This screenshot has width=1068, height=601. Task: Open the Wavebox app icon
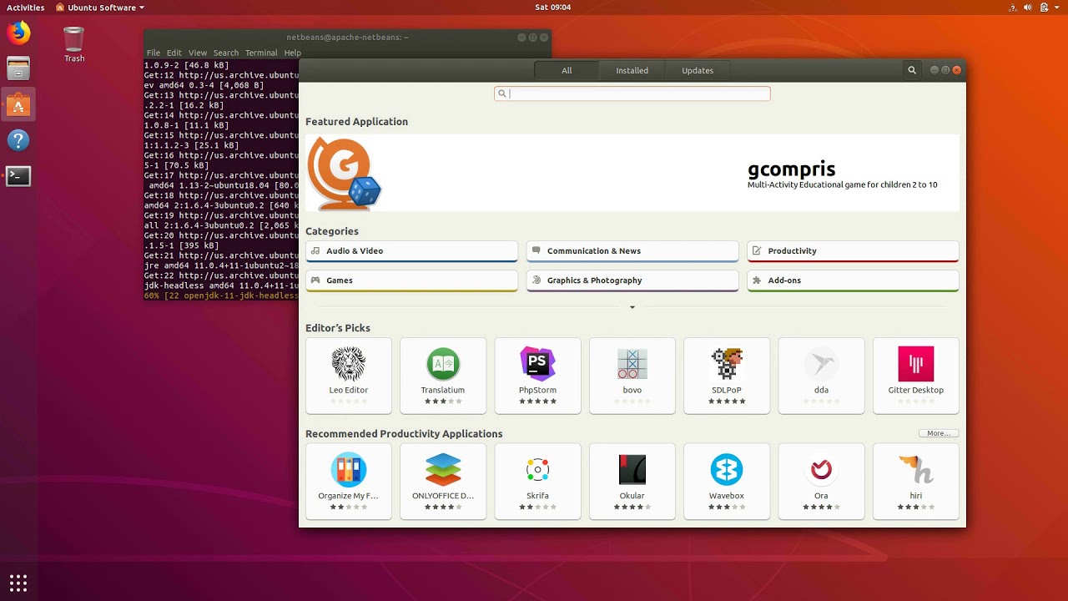727,470
